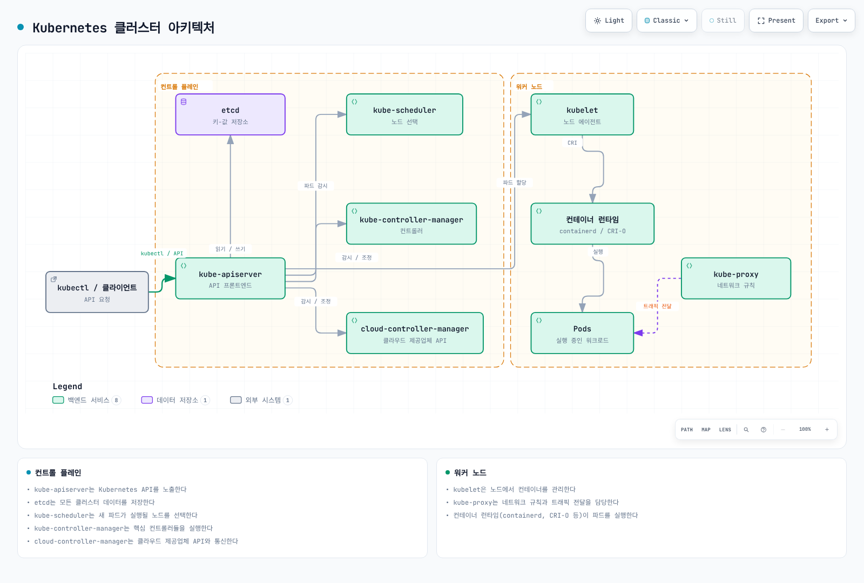
Task: Select the Pods node
Action: pos(582,333)
